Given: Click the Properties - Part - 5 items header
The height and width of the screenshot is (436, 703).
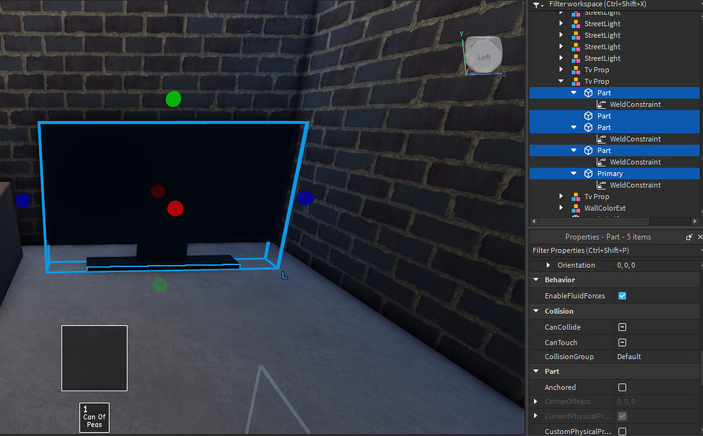Looking at the screenshot, I should click(609, 237).
